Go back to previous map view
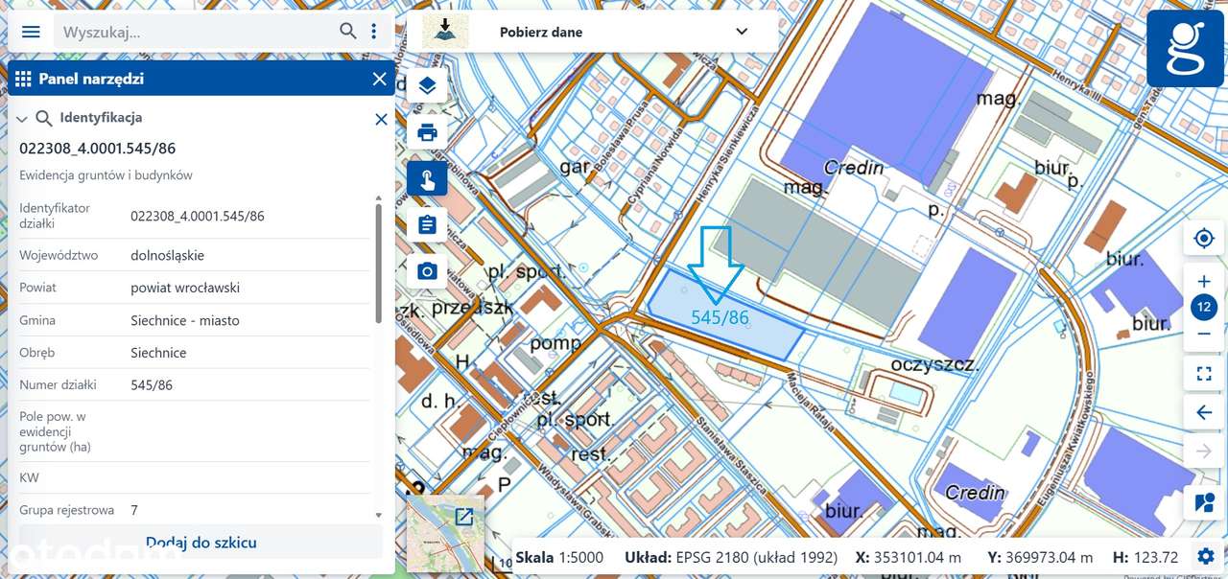This screenshot has width=1228, height=579. pyautogui.click(x=1204, y=413)
